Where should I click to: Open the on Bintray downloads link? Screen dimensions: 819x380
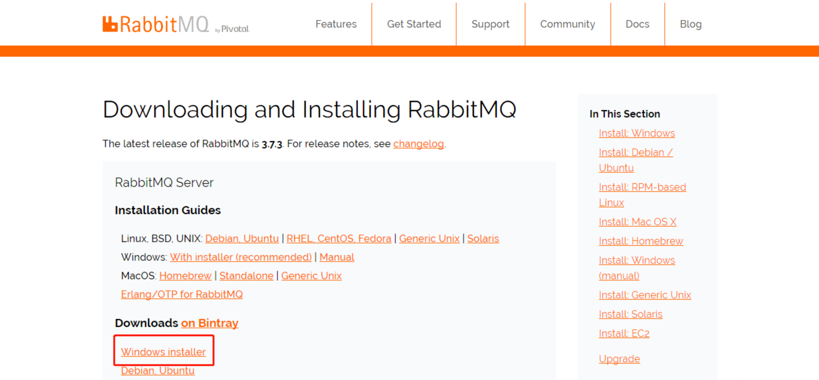pyautogui.click(x=209, y=323)
